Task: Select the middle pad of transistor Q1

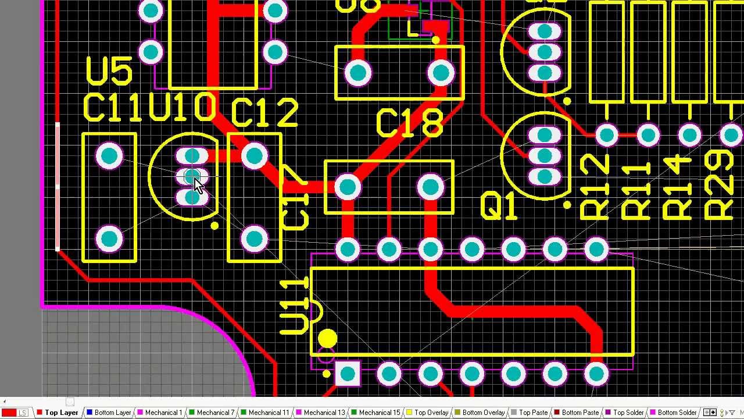Action: coord(545,156)
